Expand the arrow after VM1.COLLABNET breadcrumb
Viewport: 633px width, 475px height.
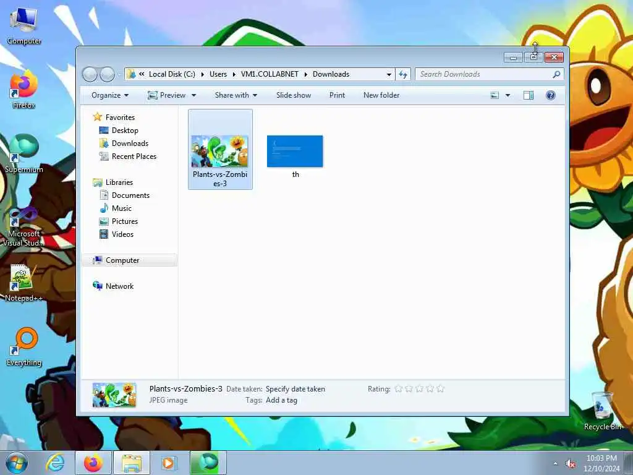[x=305, y=74]
